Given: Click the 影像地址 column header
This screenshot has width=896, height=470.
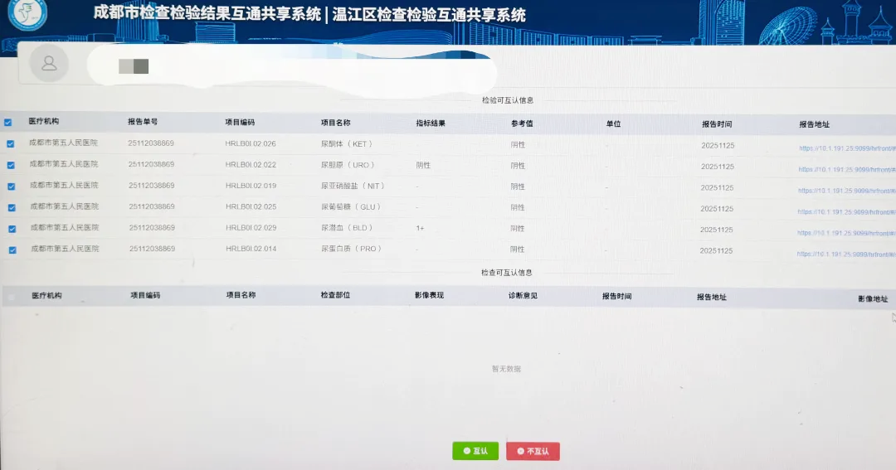Looking at the screenshot, I should point(873,298).
